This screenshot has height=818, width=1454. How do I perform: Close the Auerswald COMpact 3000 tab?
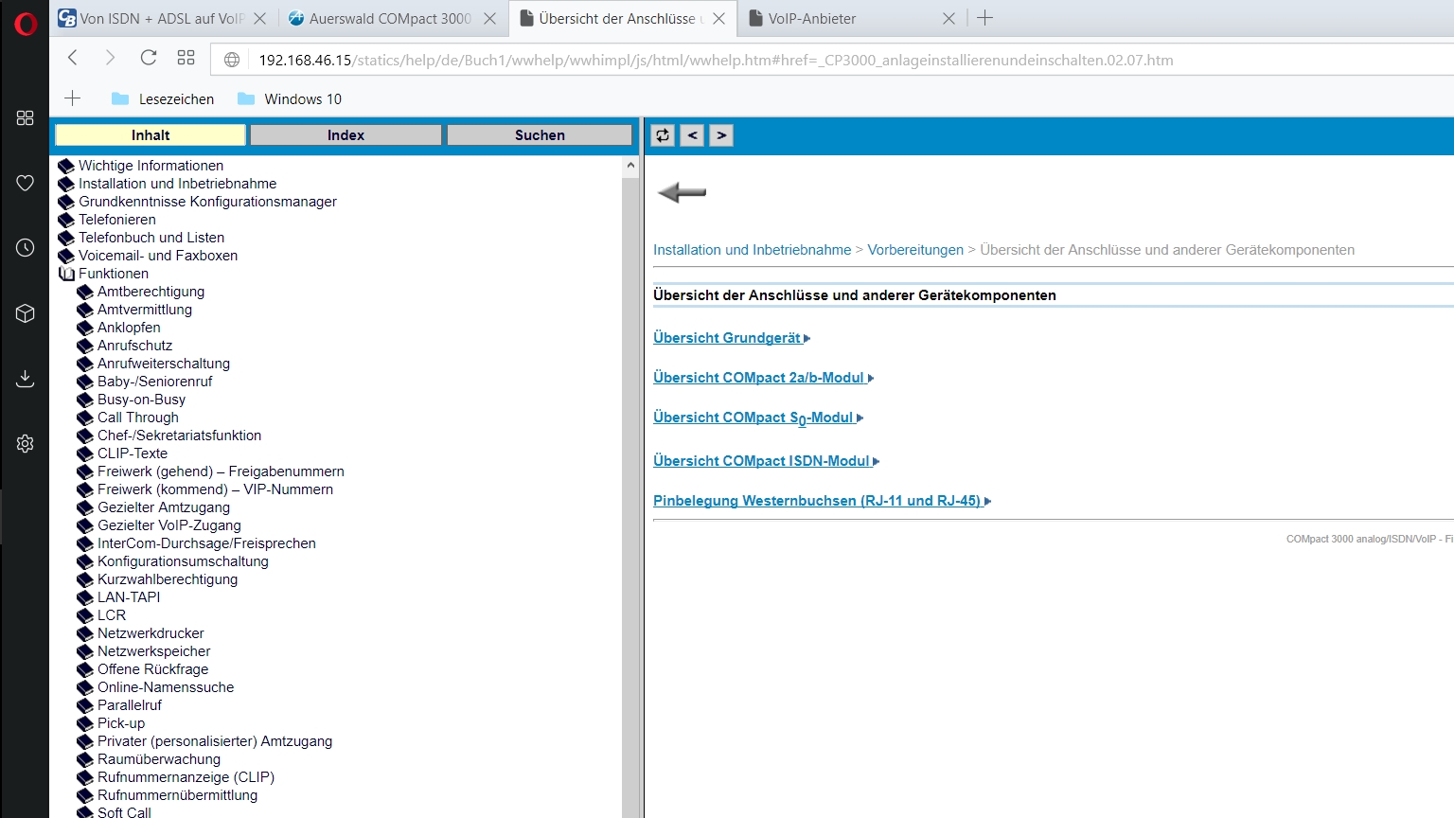[x=489, y=18]
